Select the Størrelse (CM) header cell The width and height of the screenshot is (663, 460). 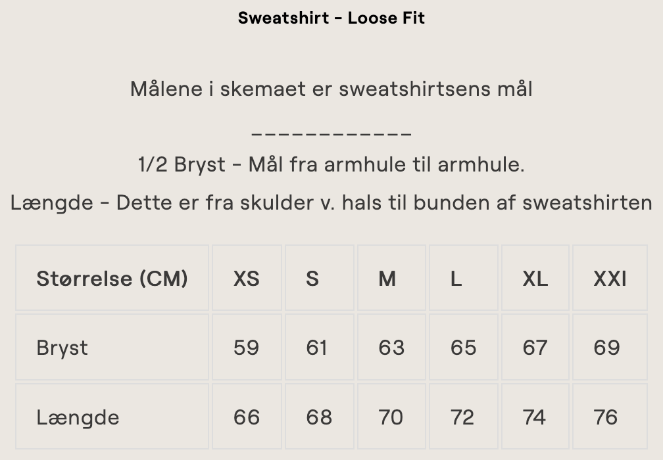point(112,279)
